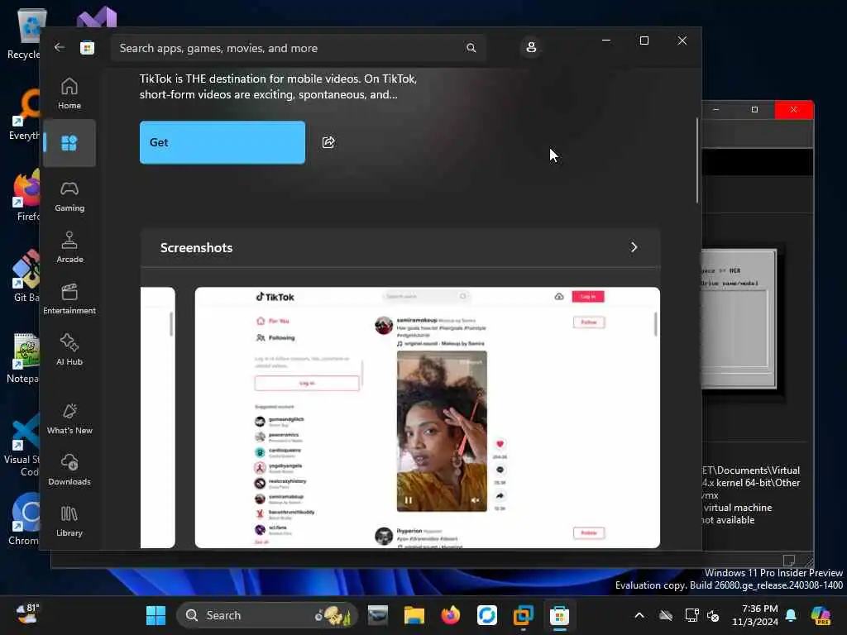
Task: Close the background VMware window
Action: pos(793,110)
